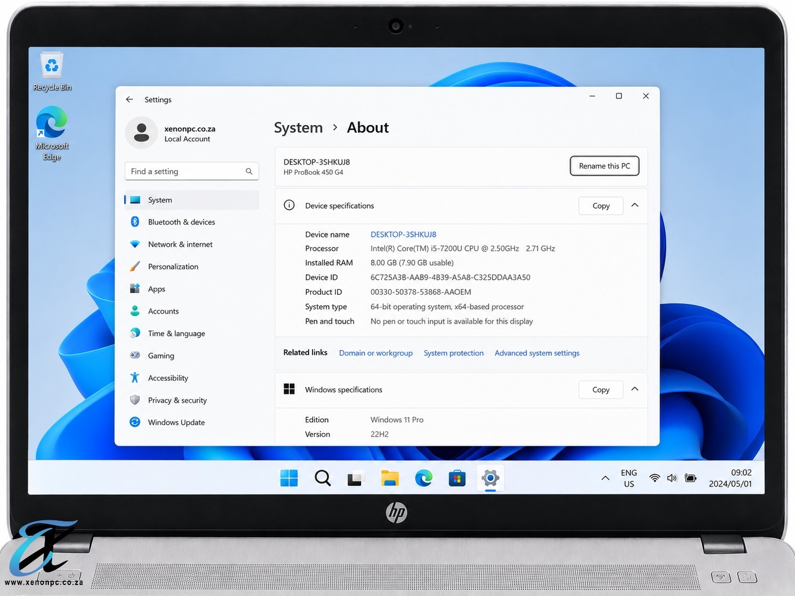Click the Accessibility figure icon
Screen dimensions: 795x596
point(135,378)
